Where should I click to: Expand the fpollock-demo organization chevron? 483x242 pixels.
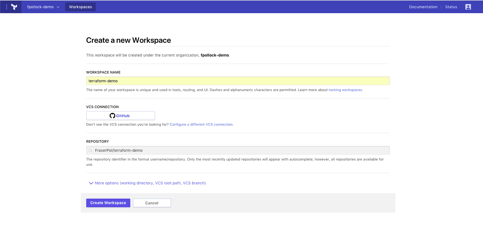[58, 7]
